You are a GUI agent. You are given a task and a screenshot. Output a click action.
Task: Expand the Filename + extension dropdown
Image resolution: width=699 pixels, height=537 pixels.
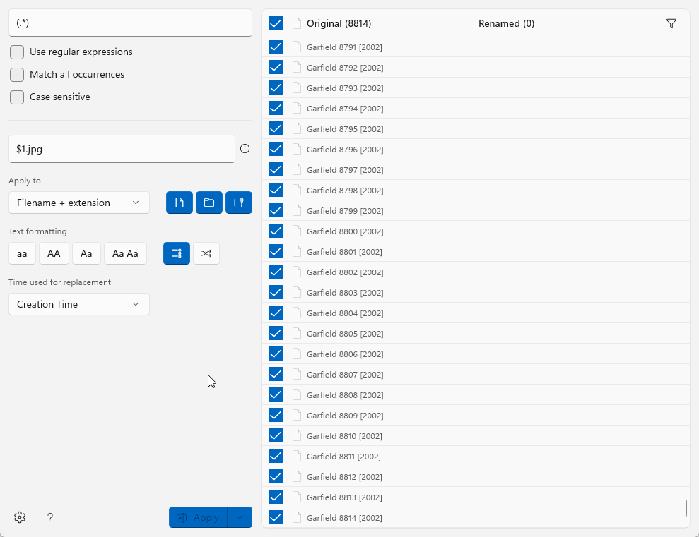[79, 203]
